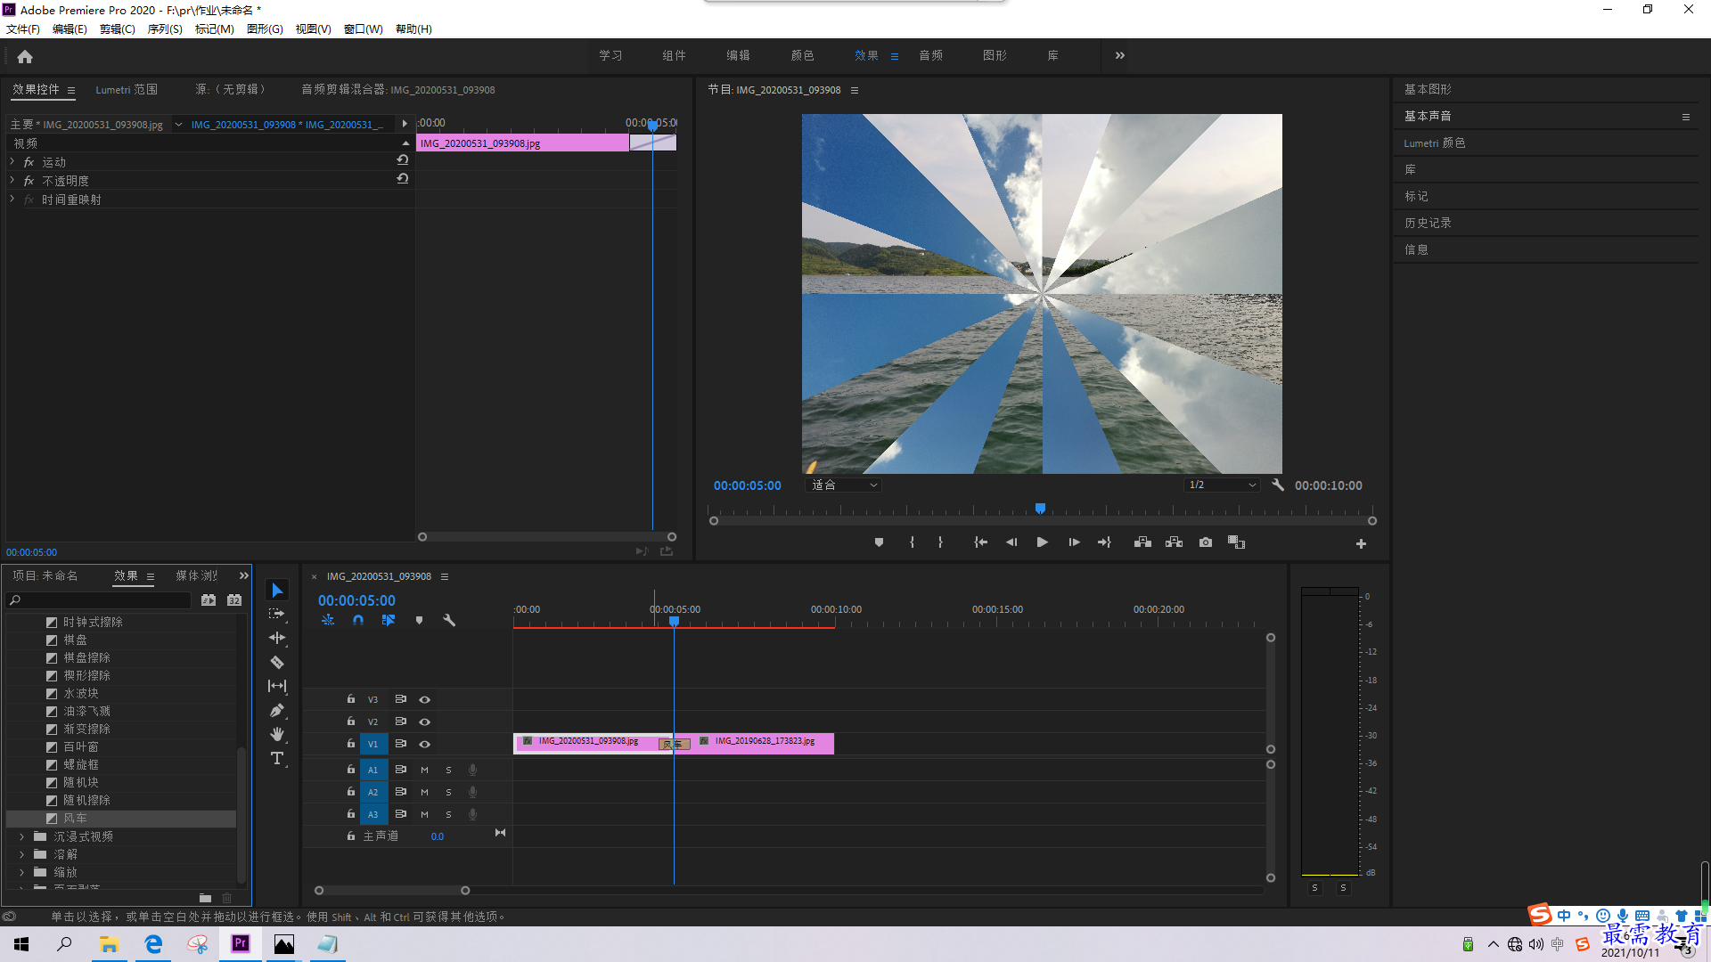Open the program monitor Button Editor plus
Viewport: 1711px width, 962px height.
[x=1361, y=543]
